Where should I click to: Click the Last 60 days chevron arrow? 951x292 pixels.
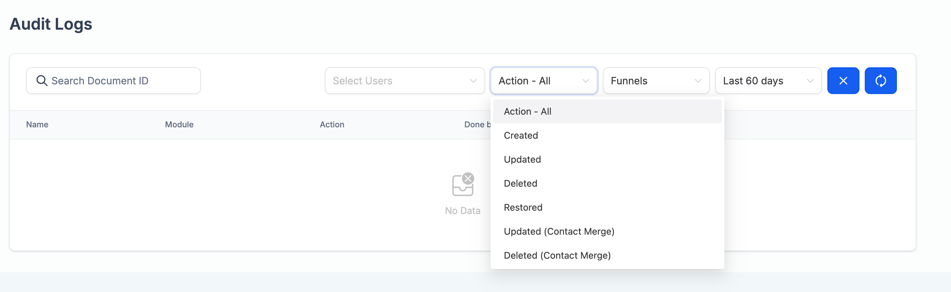[810, 81]
